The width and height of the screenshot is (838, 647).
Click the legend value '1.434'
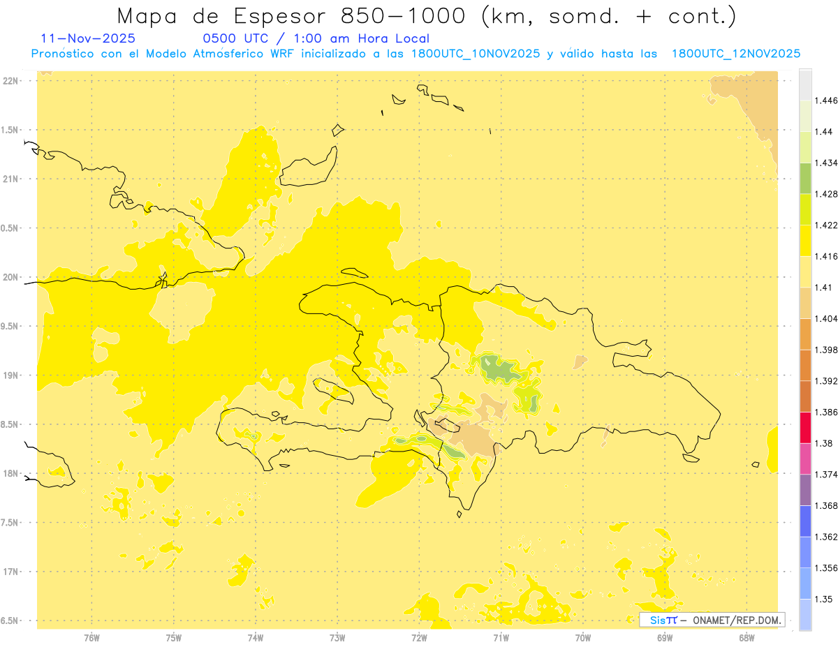tap(826, 163)
